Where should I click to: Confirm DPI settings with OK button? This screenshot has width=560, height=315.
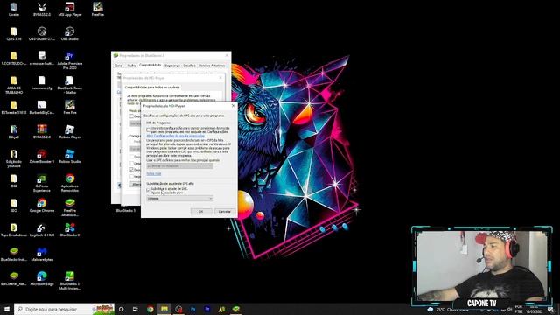point(201,212)
